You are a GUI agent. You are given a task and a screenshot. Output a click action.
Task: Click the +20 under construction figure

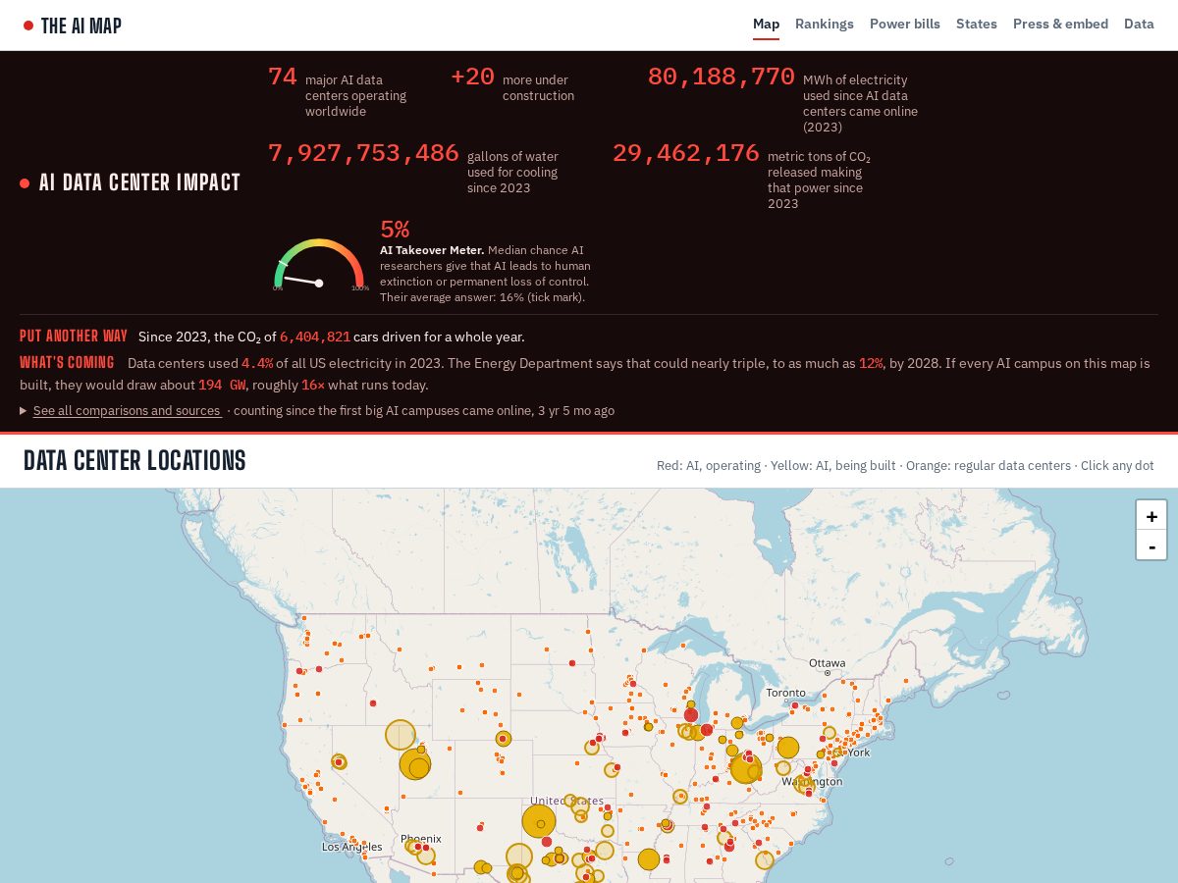472,77
